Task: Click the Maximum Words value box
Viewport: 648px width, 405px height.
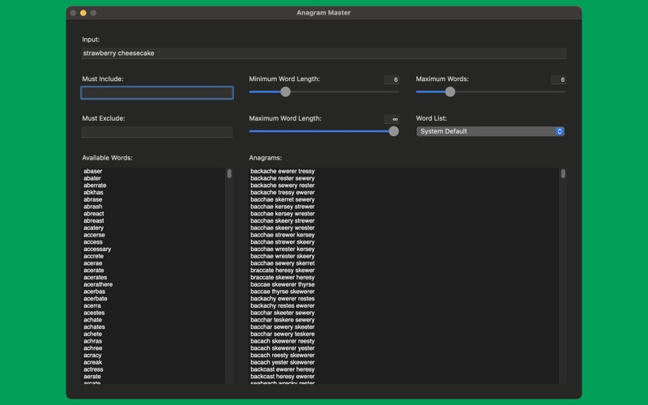Action: coord(558,79)
